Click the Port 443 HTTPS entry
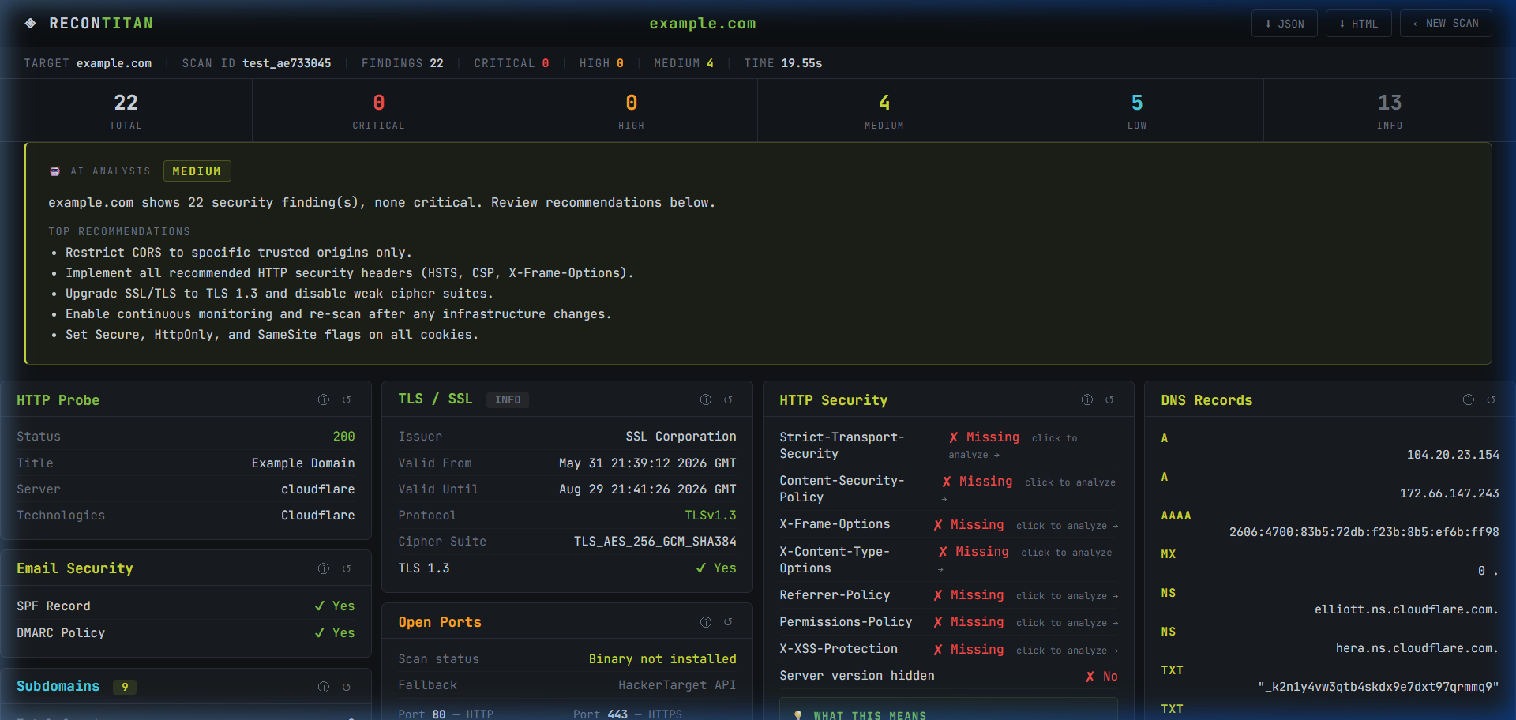This screenshot has width=1516, height=720. point(628,714)
